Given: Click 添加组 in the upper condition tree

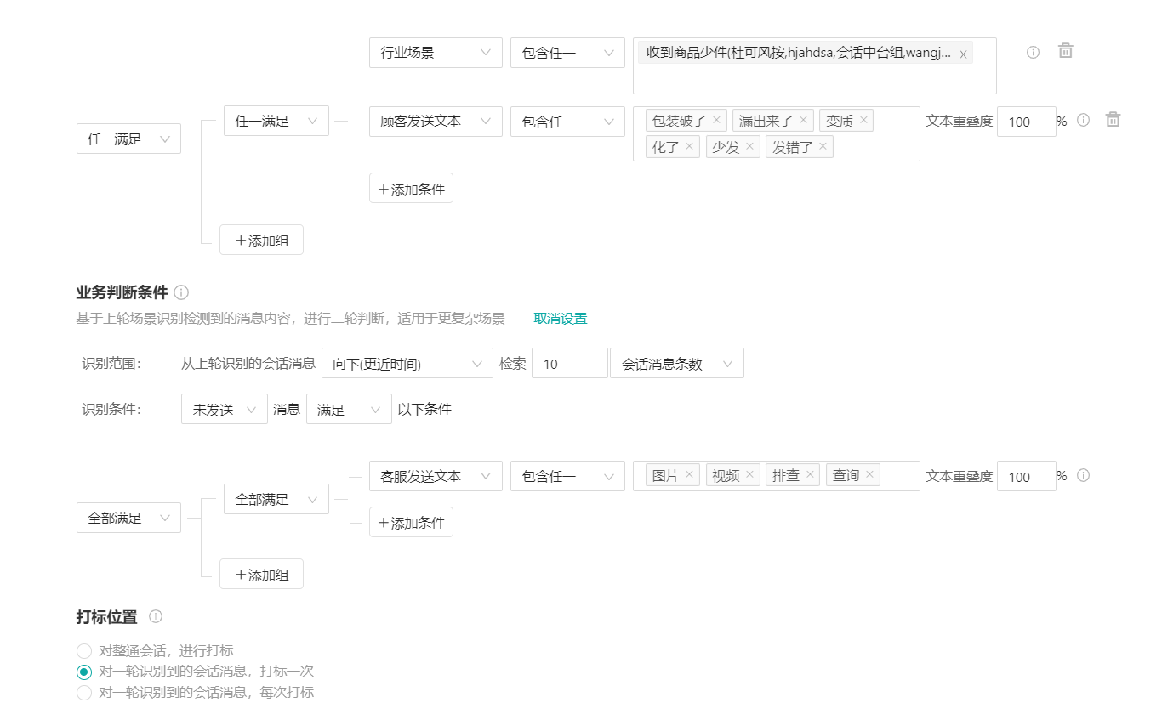Looking at the screenshot, I should point(261,240).
